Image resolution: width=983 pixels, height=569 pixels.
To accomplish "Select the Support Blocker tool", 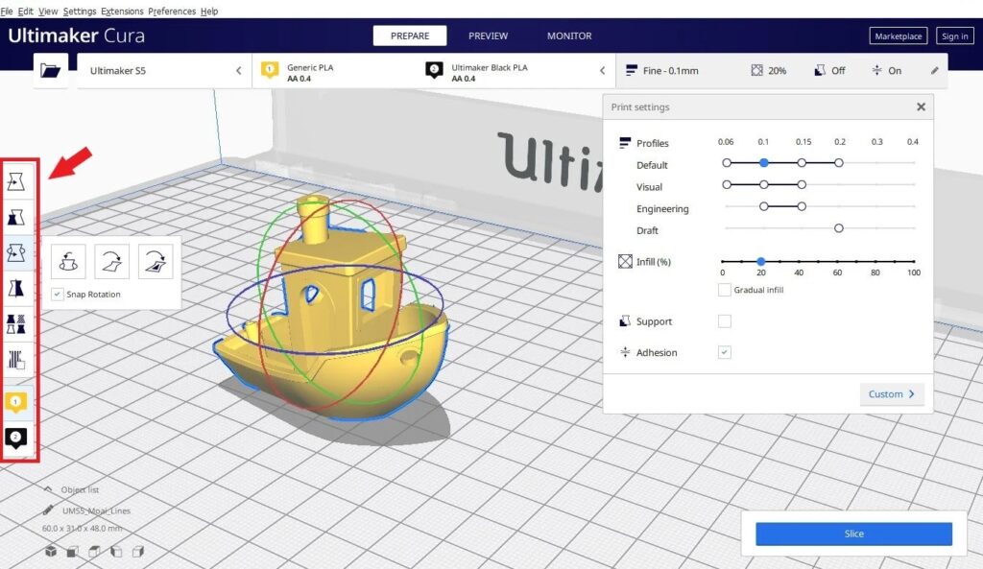I will point(16,360).
